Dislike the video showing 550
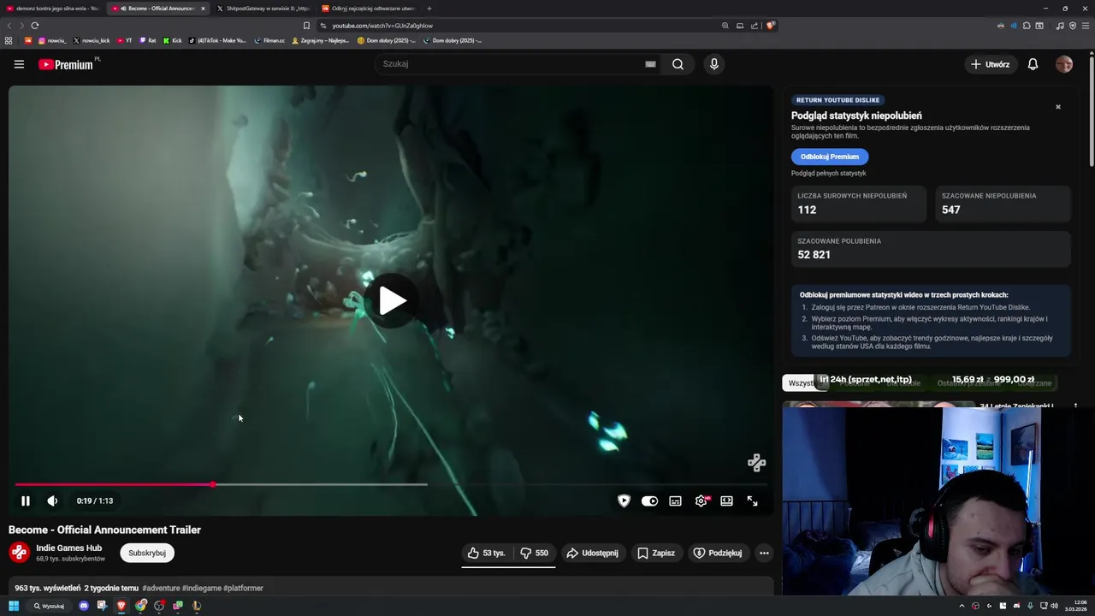1095x616 pixels. pyautogui.click(x=534, y=553)
